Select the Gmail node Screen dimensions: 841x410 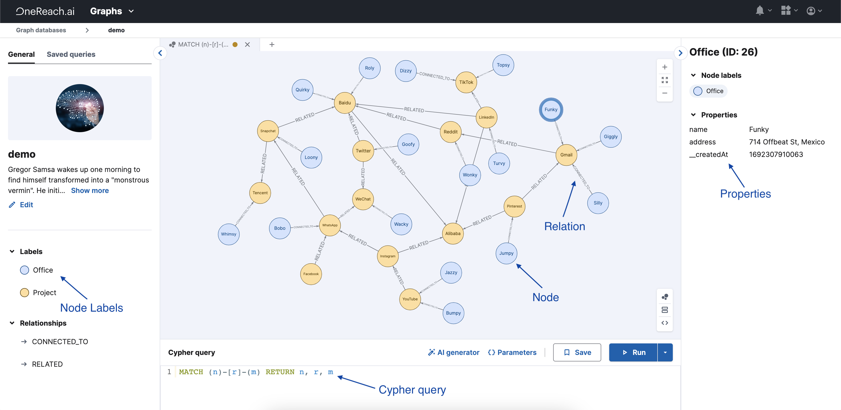click(x=566, y=155)
